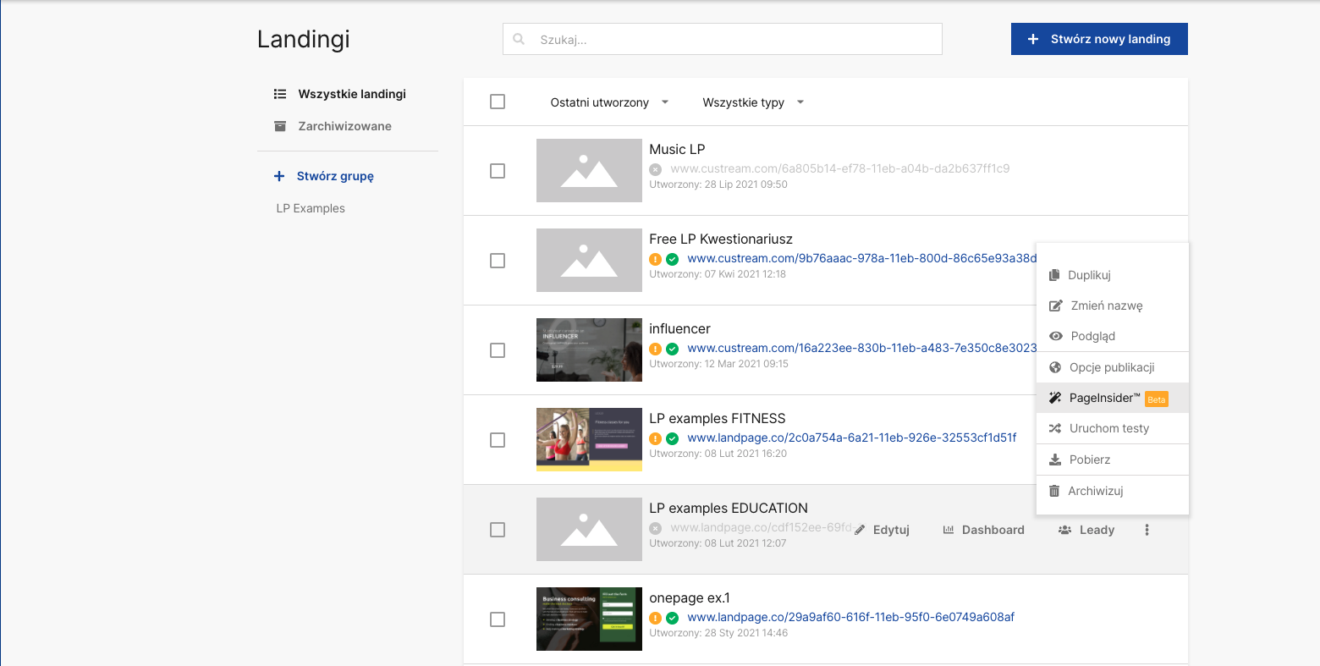The width and height of the screenshot is (1320, 666).
Task: Click the list icon beside Wszystkie landingi
Action: (280, 94)
